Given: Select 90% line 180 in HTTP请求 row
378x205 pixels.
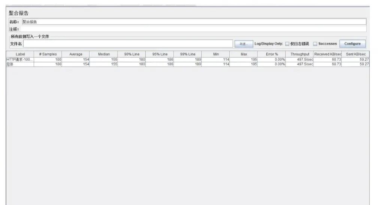Looking at the screenshot, I should (131, 59).
